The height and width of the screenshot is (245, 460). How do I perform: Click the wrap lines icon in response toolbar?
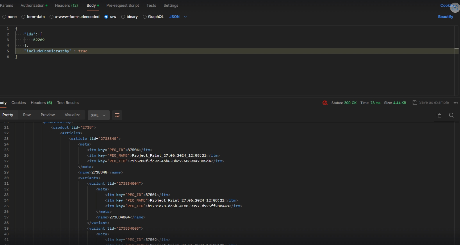coord(117,115)
